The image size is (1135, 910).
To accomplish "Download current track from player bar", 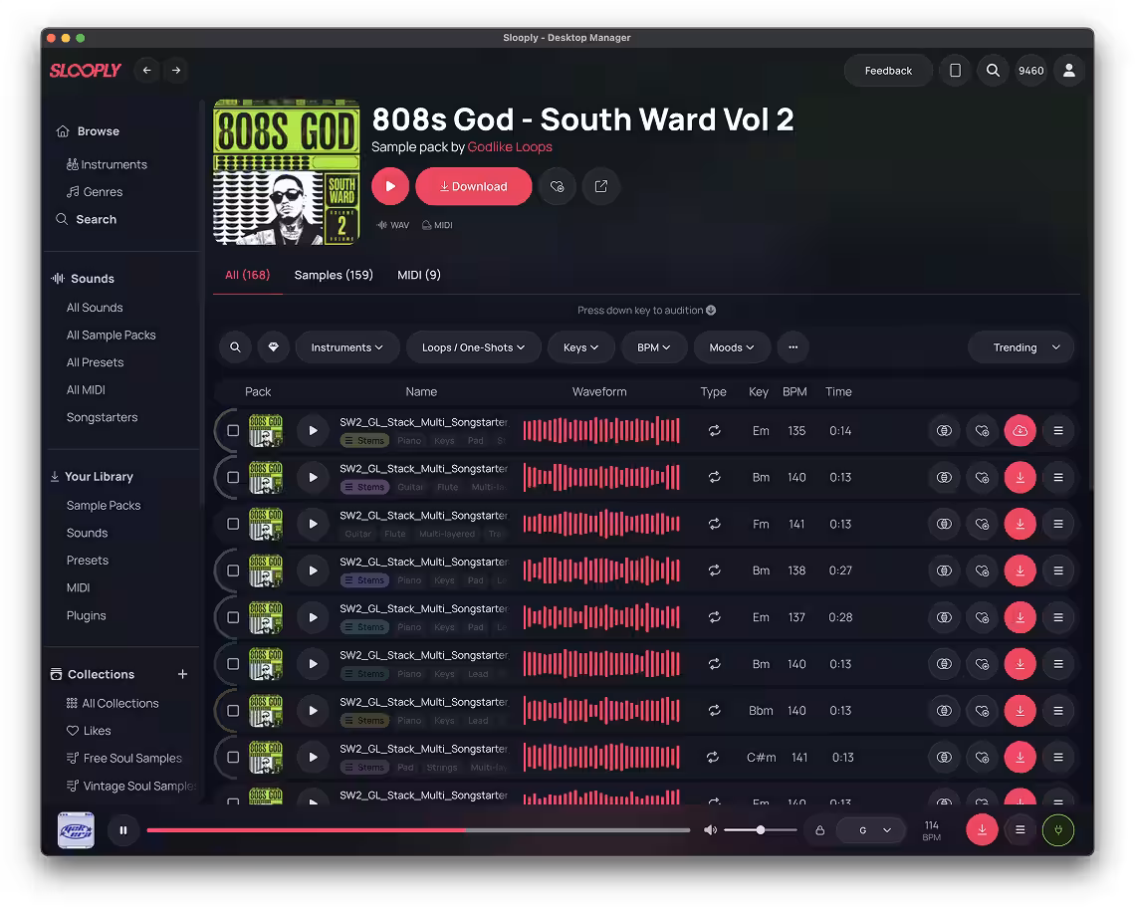I will (x=983, y=830).
